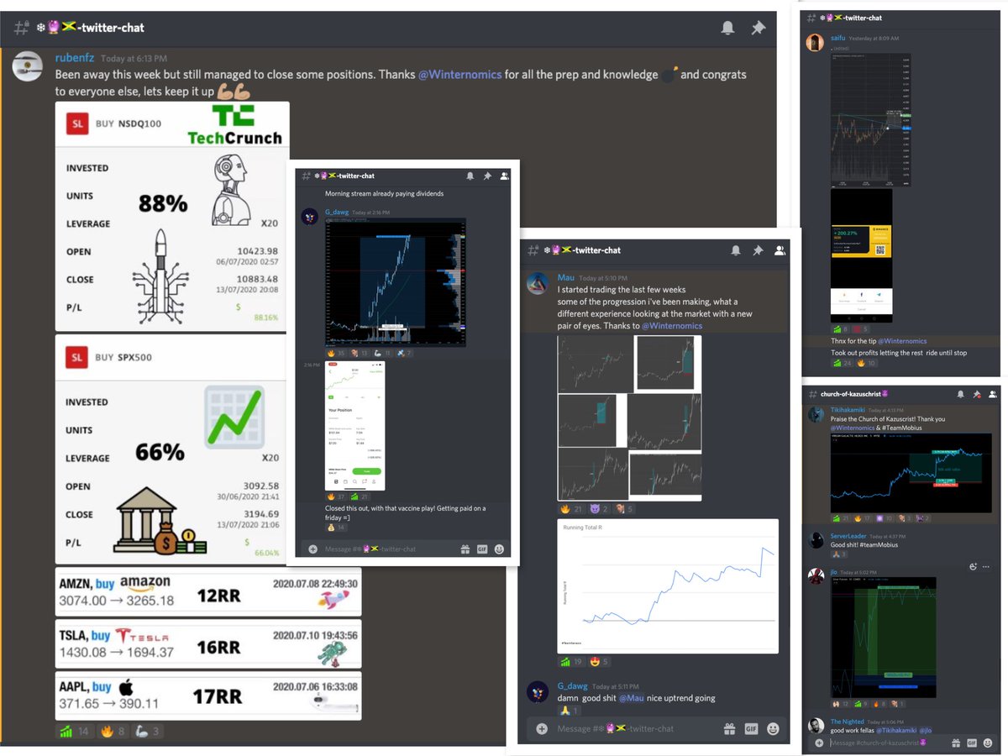Image resolution: width=1008 pixels, height=756 pixels.
Task: Open gift icon in Mau window input
Action: pyautogui.click(x=730, y=728)
